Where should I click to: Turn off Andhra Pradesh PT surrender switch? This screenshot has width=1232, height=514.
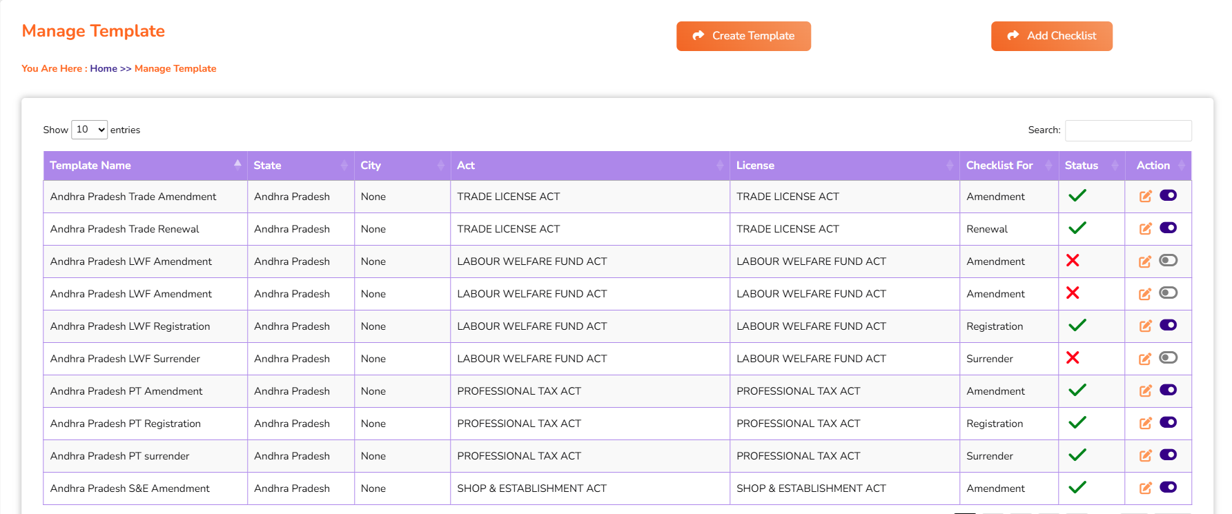click(x=1169, y=455)
